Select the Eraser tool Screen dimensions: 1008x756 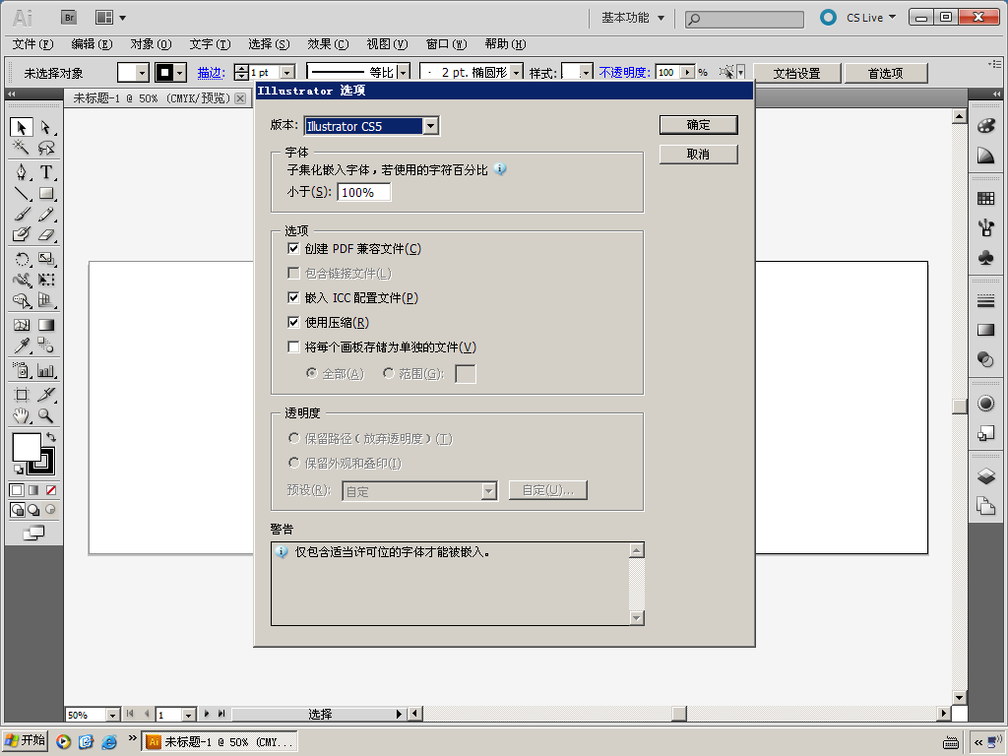(x=45, y=235)
